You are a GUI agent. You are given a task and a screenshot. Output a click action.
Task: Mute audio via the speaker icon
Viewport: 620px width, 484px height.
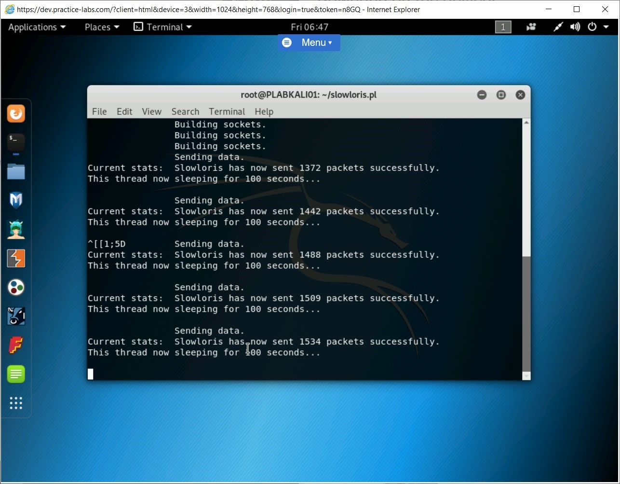tap(575, 27)
